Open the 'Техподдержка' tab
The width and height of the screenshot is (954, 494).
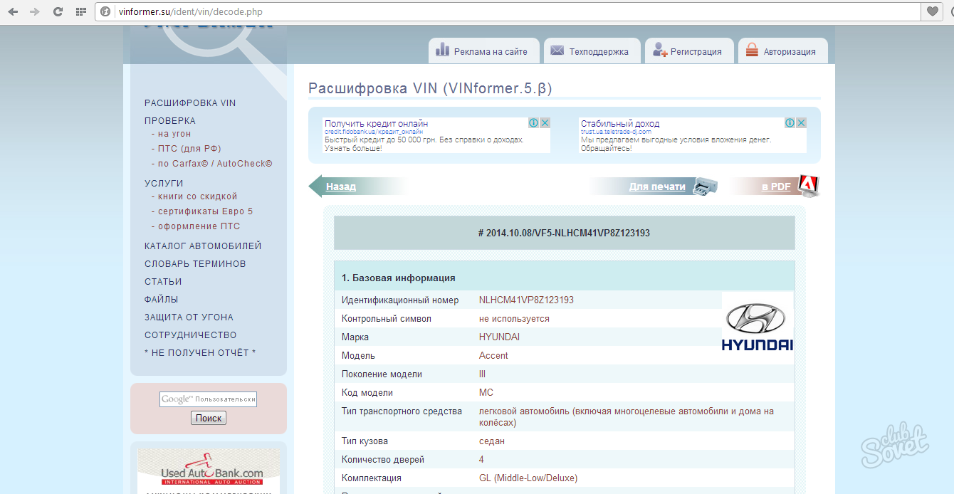(x=590, y=51)
